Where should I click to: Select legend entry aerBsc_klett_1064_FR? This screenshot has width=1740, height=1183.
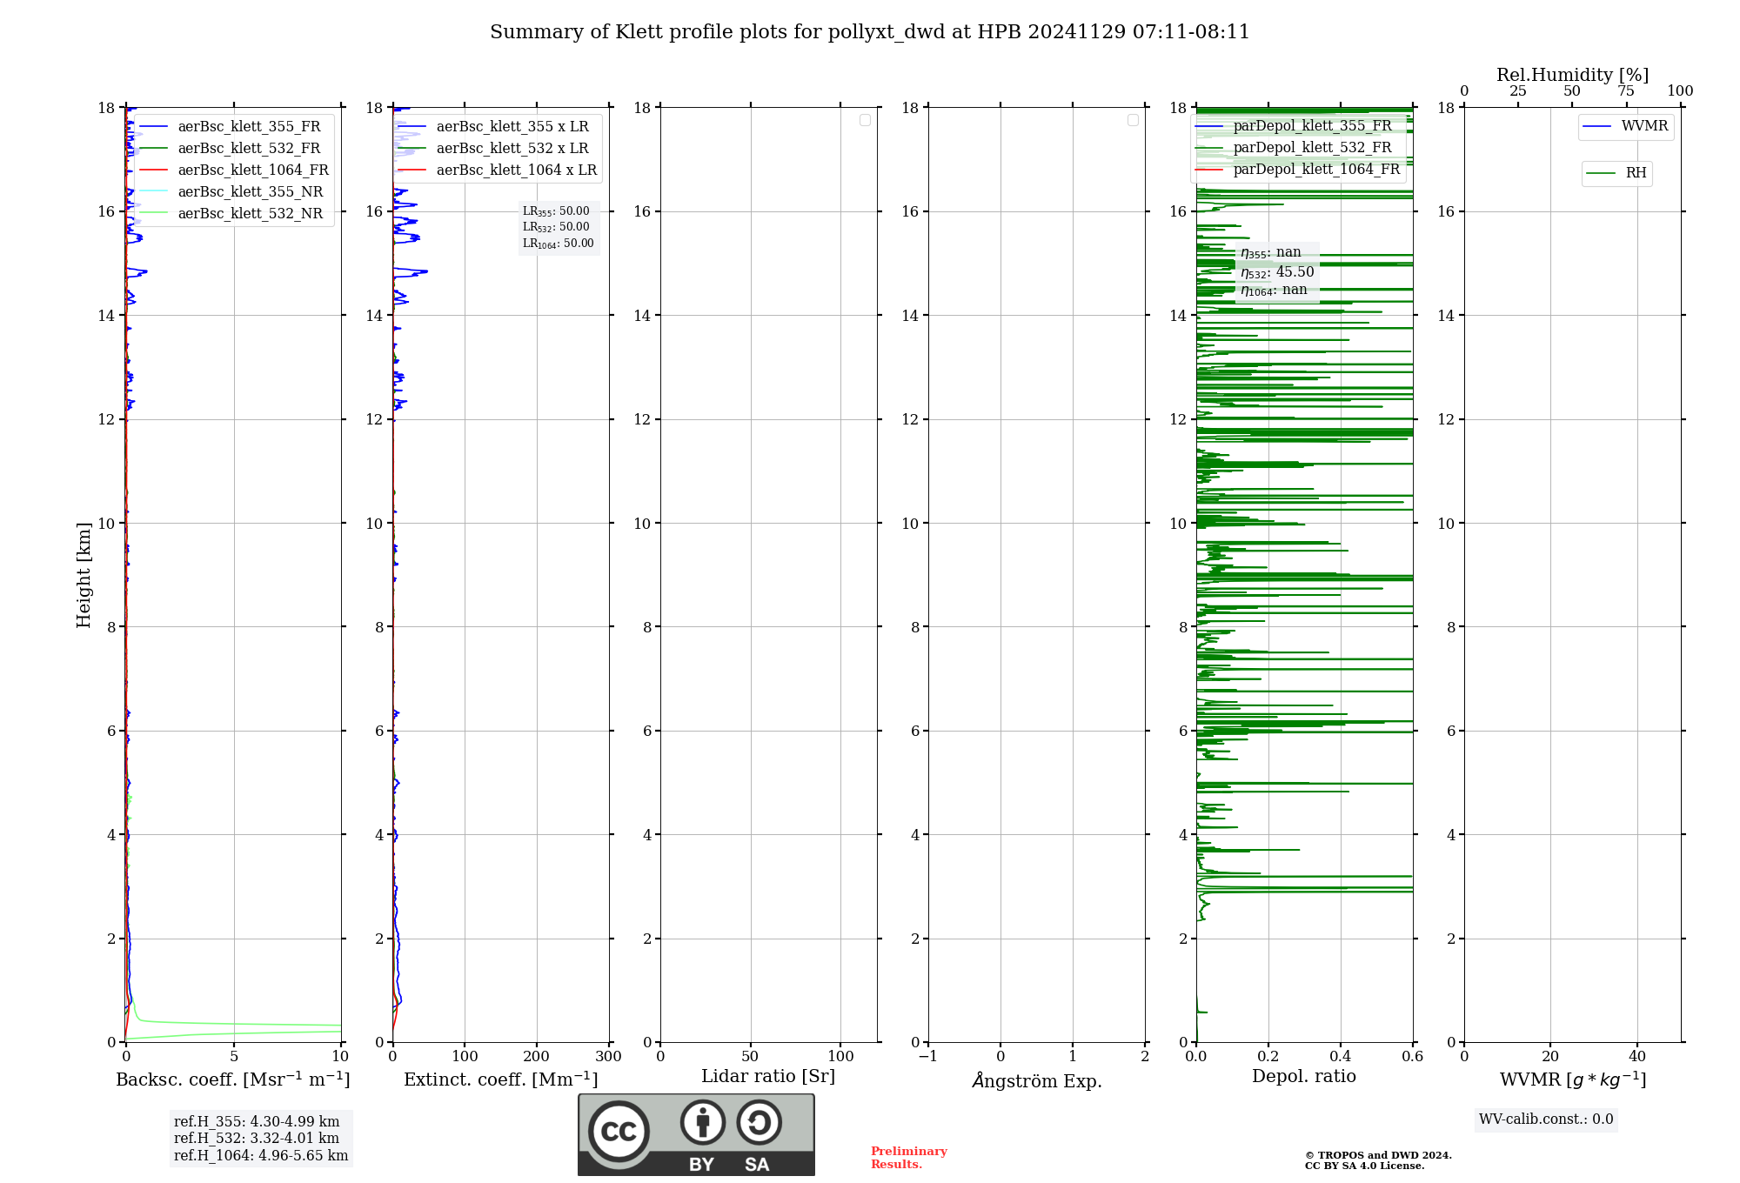point(235,170)
